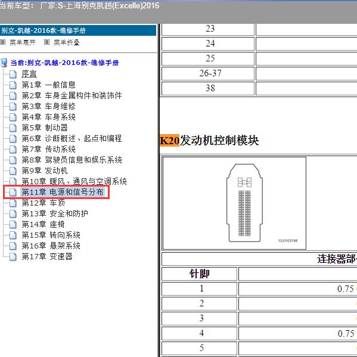The width and height of the screenshot is (357, 357).
Task: Click table cell 24
Action: click(x=208, y=44)
